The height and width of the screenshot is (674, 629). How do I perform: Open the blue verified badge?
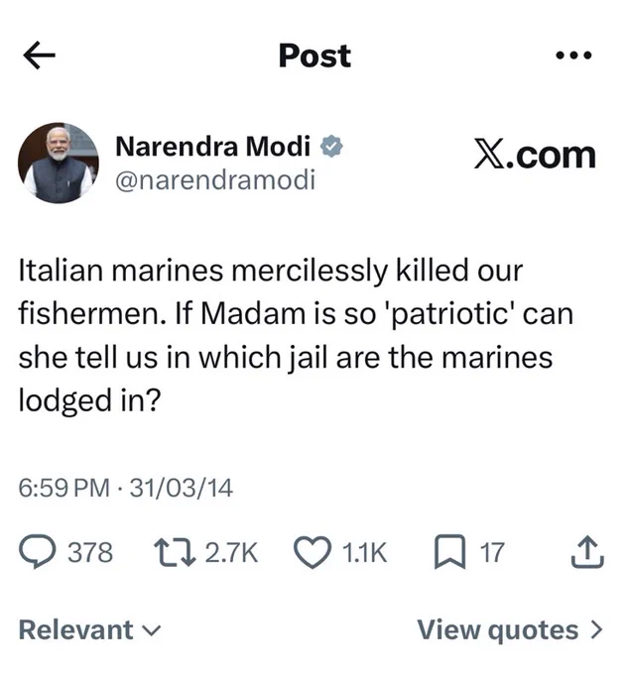click(330, 147)
